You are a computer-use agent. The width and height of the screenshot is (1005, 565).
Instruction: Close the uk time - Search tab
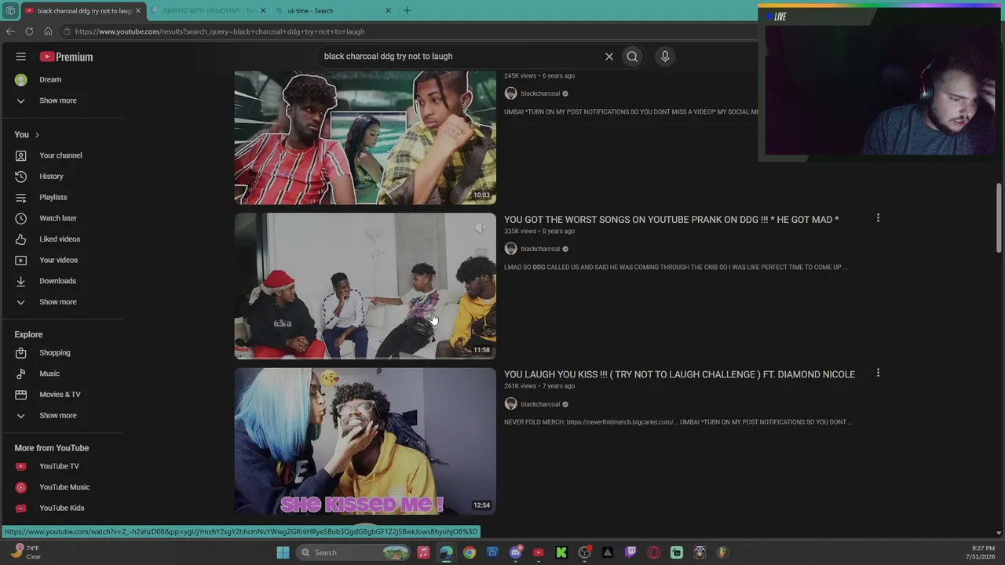click(388, 11)
